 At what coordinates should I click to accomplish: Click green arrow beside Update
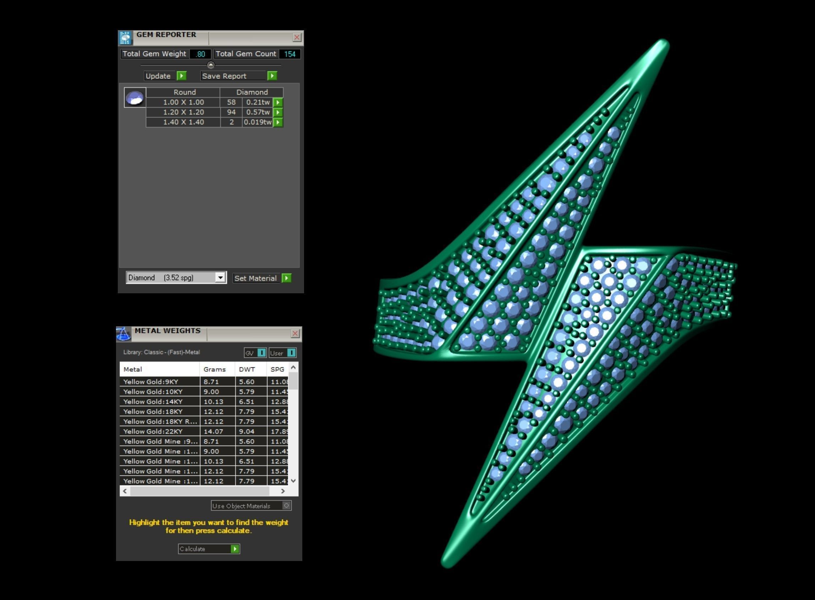(181, 76)
